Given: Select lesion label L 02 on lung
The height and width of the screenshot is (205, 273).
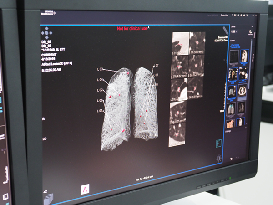Looking at the screenshot, I should (x=101, y=90).
